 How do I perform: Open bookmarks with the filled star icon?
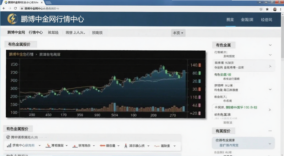click(x=267, y=9)
